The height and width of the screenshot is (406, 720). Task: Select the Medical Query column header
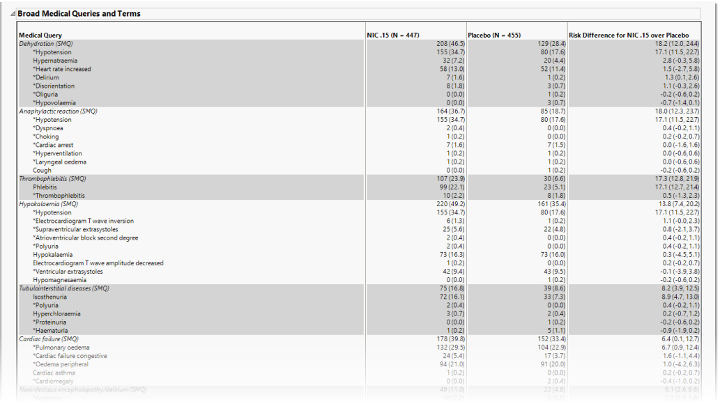[40, 36]
